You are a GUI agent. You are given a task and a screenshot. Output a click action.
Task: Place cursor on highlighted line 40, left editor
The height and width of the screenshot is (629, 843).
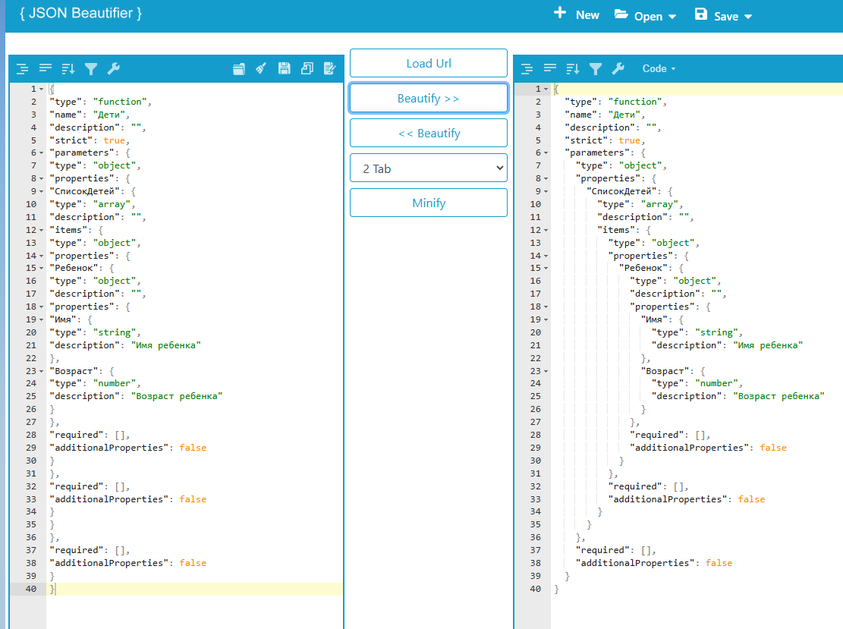tap(194, 589)
